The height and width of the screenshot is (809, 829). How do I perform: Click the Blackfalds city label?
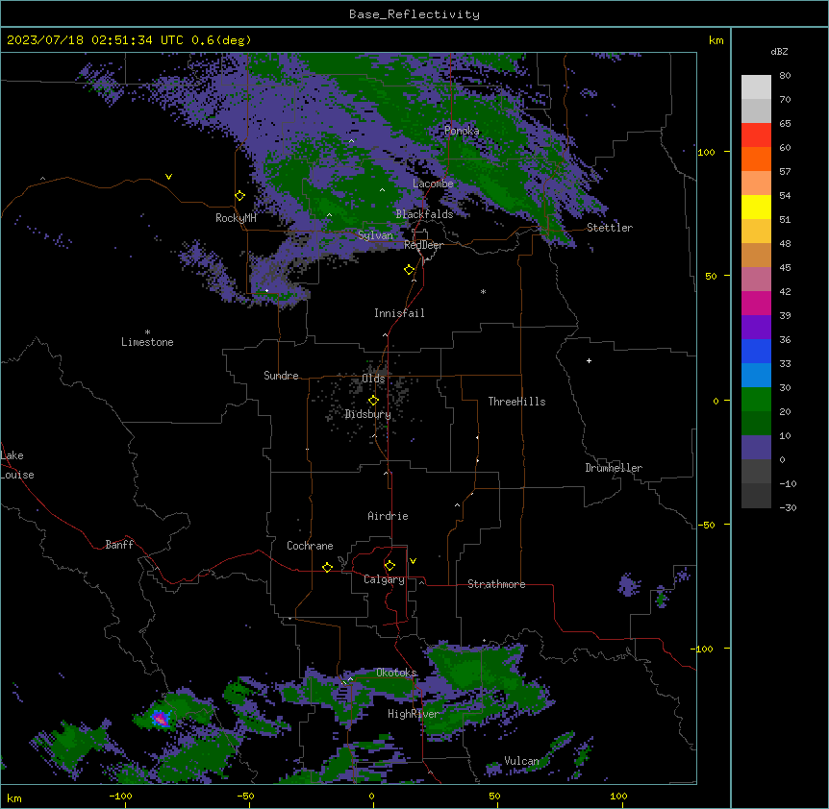tap(424, 214)
